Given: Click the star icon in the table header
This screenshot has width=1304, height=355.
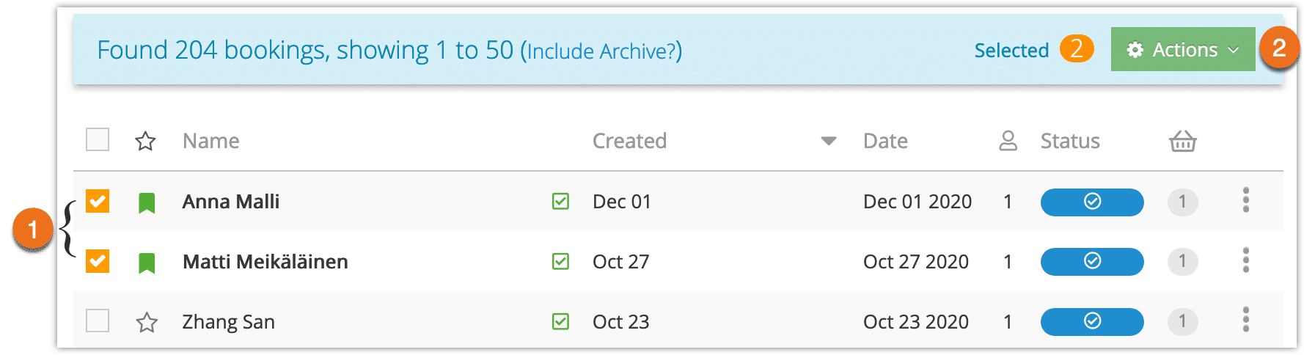Looking at the screenshot, I should point(145,141).
